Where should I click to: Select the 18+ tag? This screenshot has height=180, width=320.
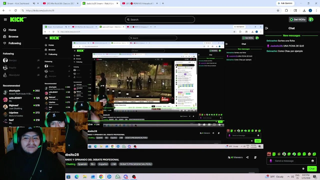(93, 164)
